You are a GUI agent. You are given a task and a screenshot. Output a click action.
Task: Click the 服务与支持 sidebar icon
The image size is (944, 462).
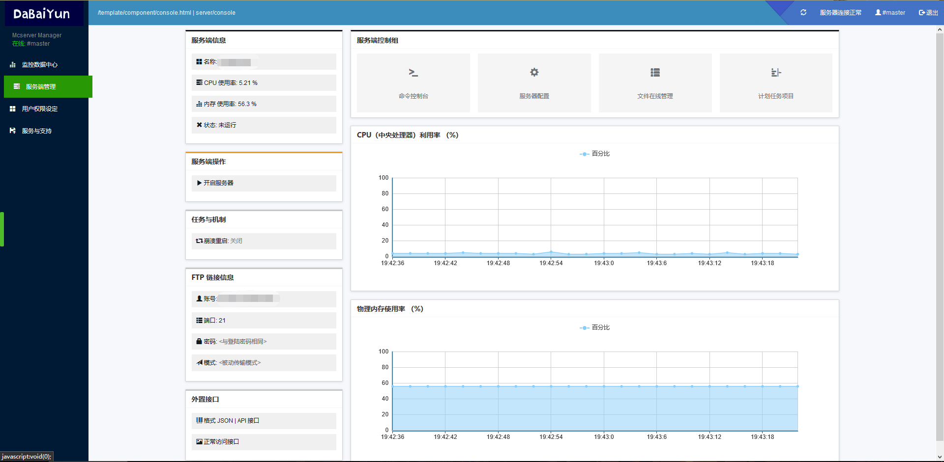pyautogui.click(x=13, y=131)
